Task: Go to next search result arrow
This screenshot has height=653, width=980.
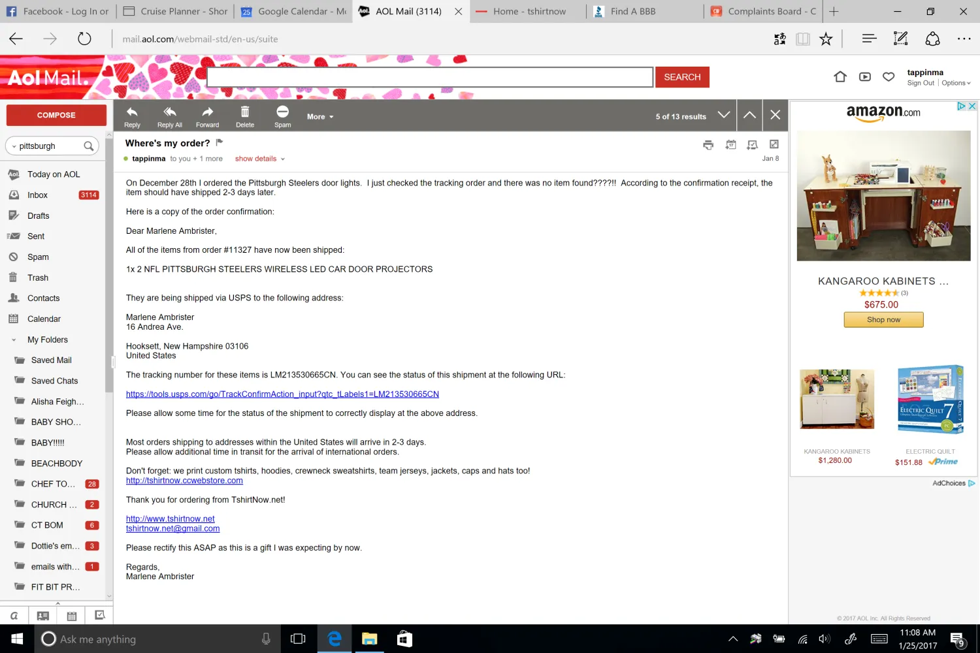Action: point(724,115)
